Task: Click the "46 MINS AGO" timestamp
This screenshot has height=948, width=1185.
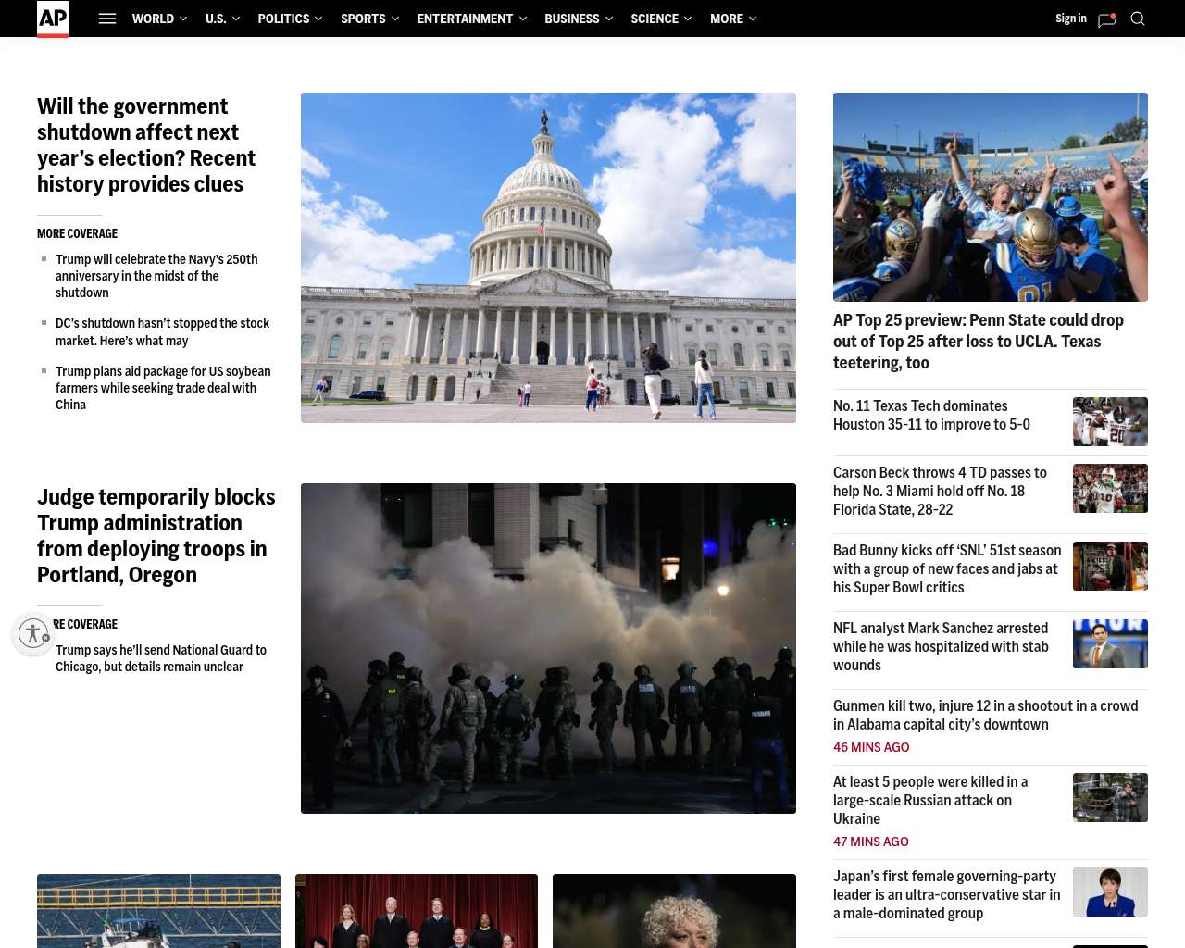Action: point(871,747)
